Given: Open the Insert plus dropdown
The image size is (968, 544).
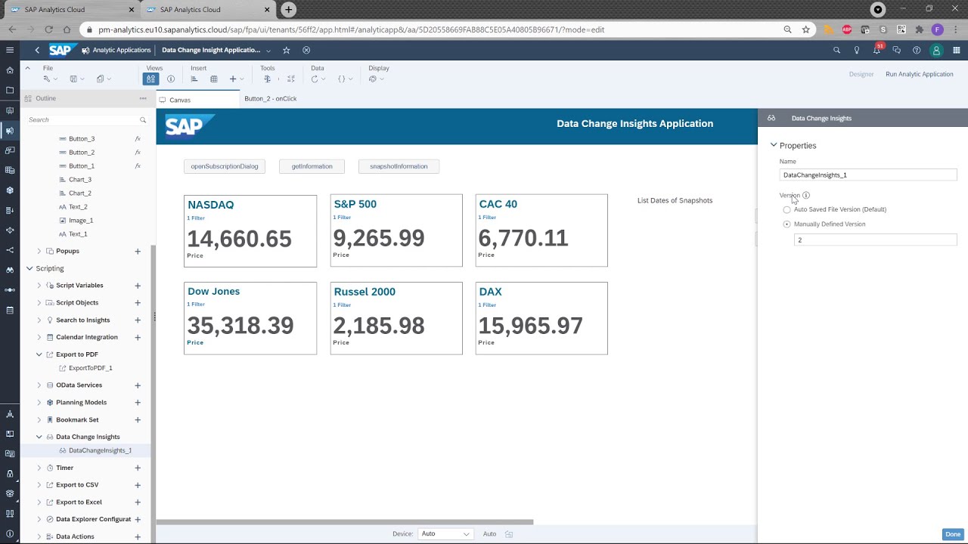Looking at the screenshot, I should [236, 79].
